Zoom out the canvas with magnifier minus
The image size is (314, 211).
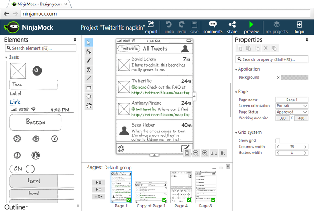click(196, 153)
